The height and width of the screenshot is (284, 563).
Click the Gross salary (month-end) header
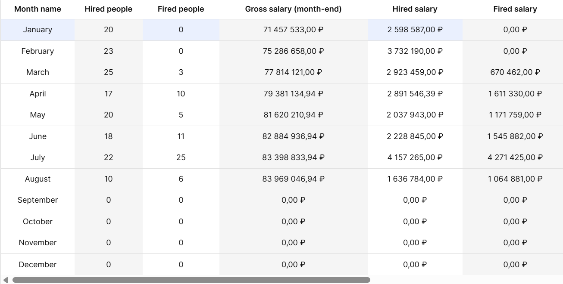click(293, 9)
